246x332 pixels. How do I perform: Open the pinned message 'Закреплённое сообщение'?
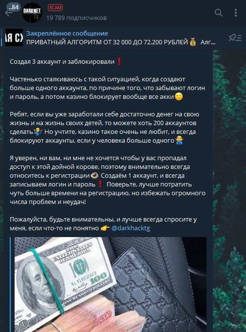click(67, 33)
